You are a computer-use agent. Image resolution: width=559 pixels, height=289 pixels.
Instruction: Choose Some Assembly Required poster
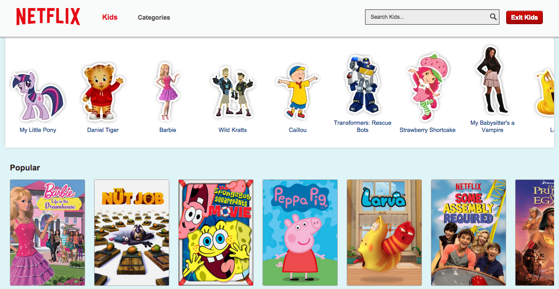[469, 233]
